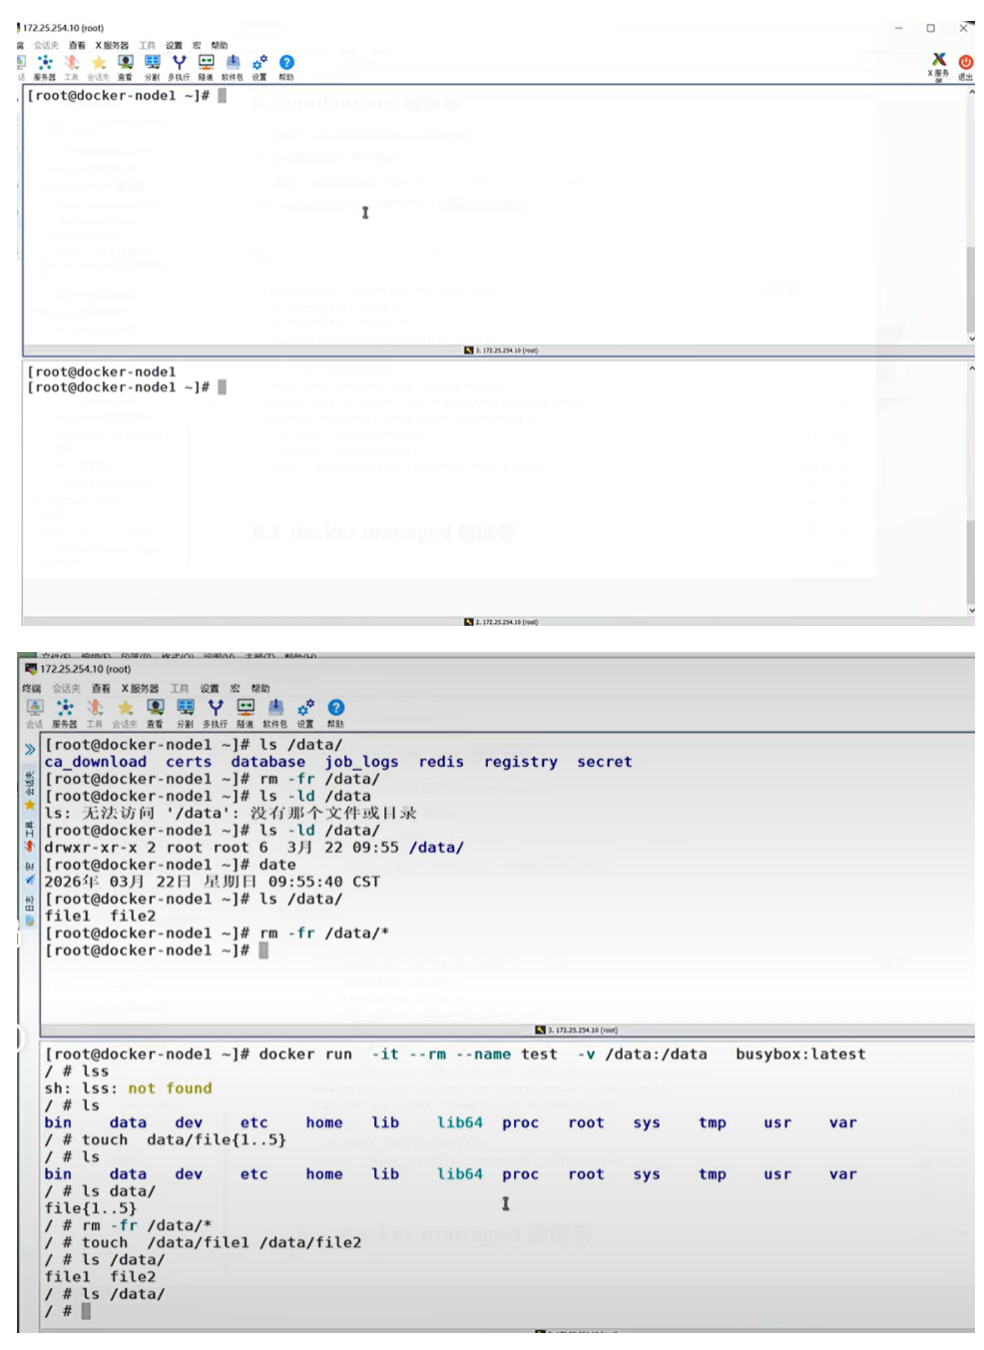This screenshot has width=984, height=1350.
Task: Click Split (分割) icon in upper window toolbar
Action: (152, 66)
